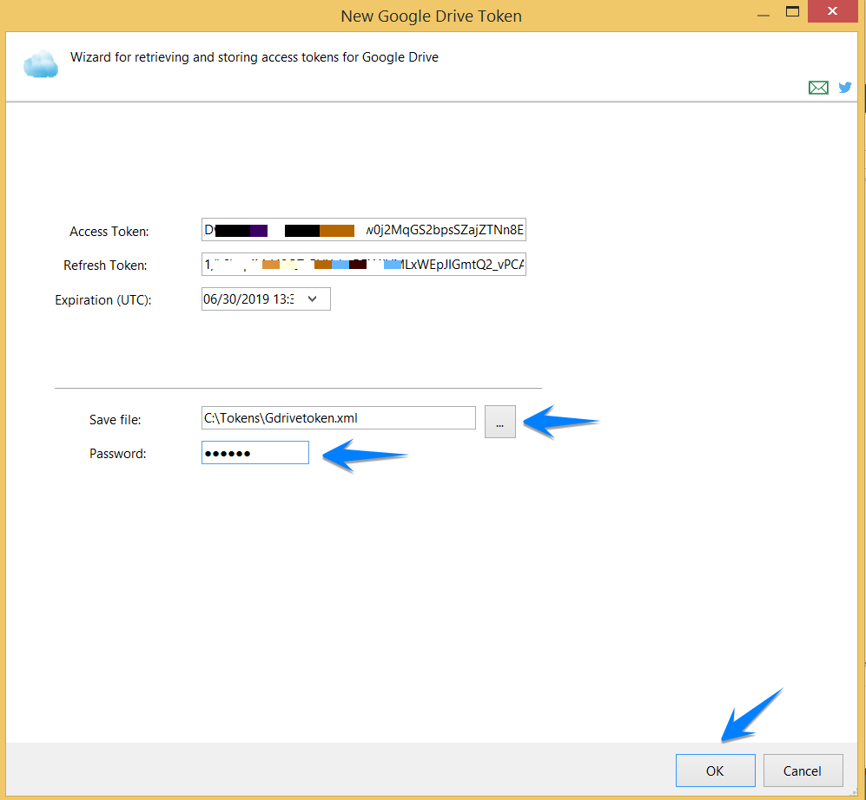
Task: Click the wizard description heading text
Action: pyautogui.click(x=254, y=57)
